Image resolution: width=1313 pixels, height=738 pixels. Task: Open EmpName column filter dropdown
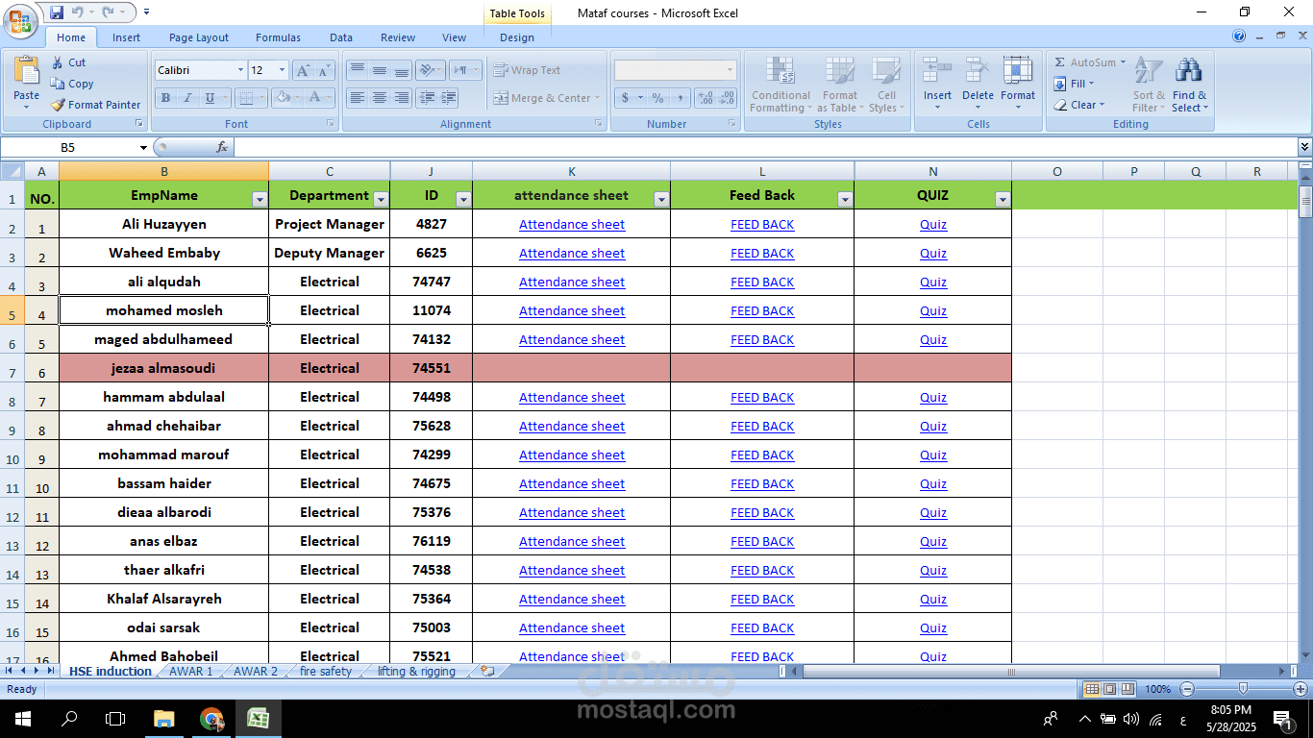(x=260, y=200)
